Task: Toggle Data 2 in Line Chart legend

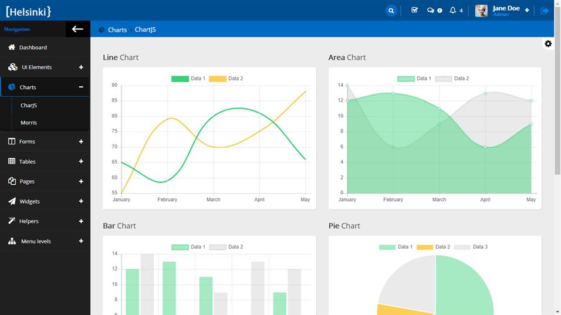Action: coord(226,78)
